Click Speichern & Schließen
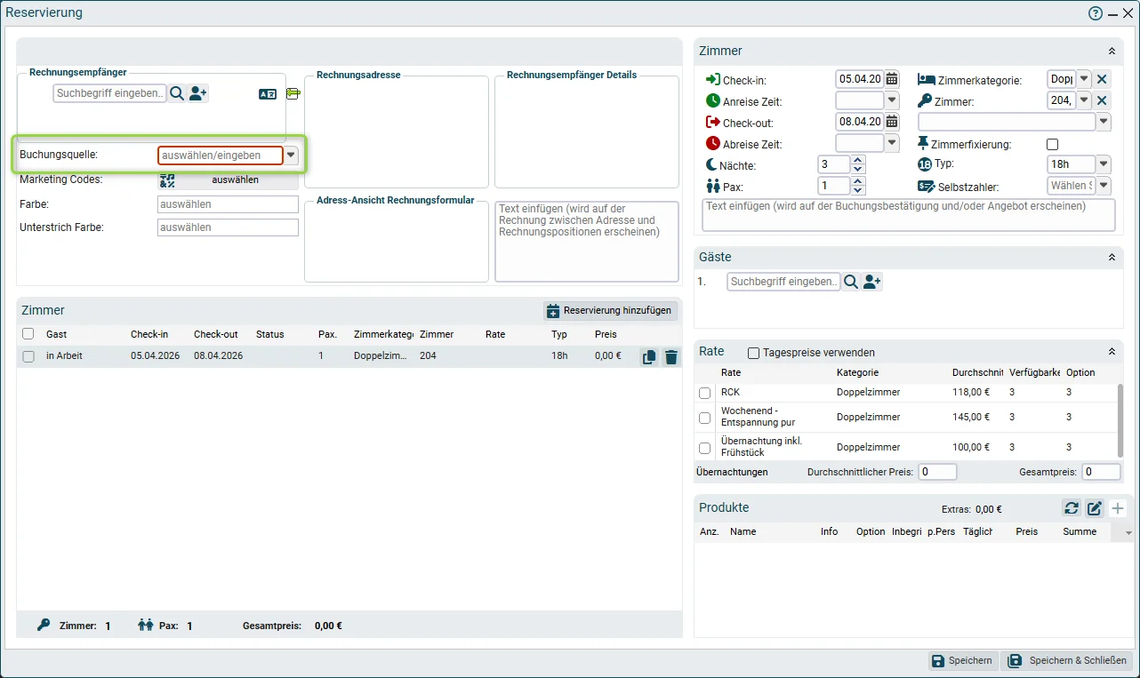This screenshot has width=1140, height=678. pyautogui.click(x=1067, y=661)
